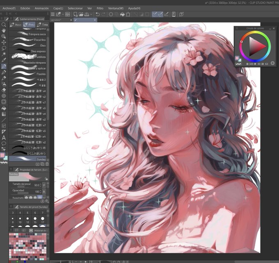279x263 pixels.
Task: Click the hue ring in color wheel
Action: pos(255,33)
